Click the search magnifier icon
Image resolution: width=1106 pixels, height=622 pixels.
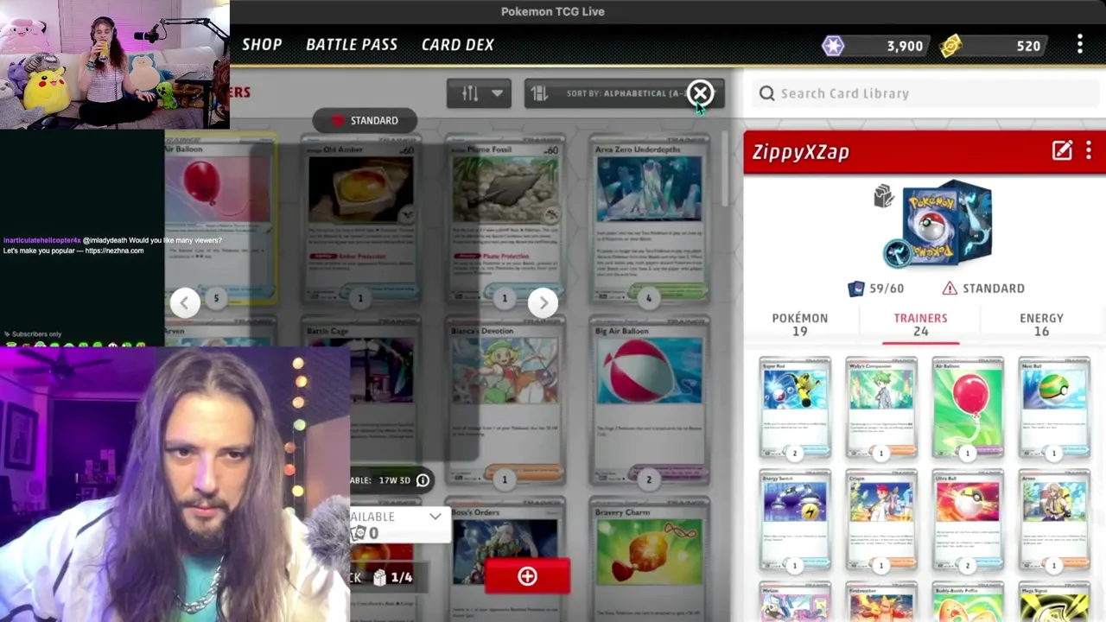(766, 93)
